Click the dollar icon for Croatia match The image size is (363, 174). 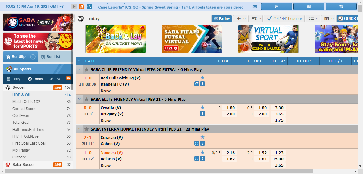click(202, 114)
